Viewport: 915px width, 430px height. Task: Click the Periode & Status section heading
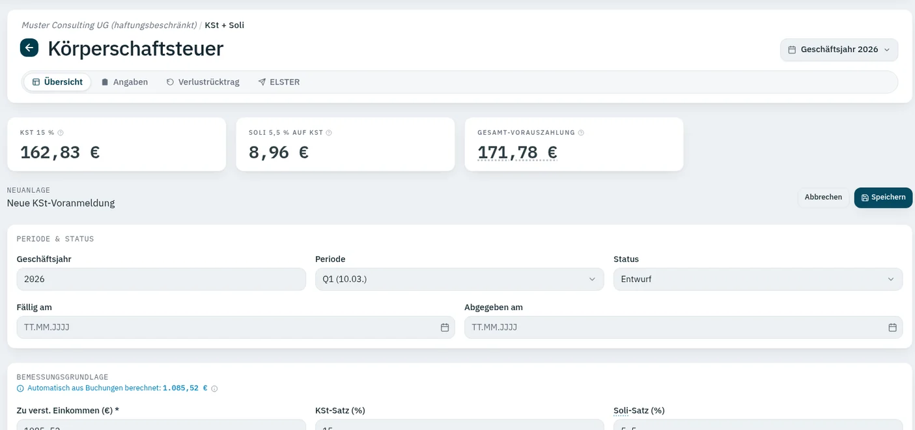tap(55, 239)
